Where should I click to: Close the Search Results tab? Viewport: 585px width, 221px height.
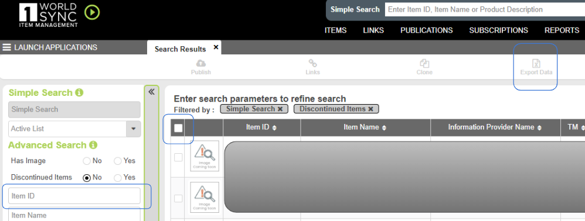pos(216,47)
